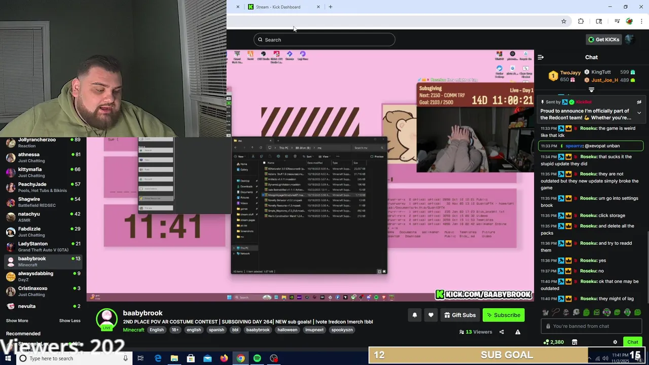Click Windows taskbar search box
The height and width of the screenshot is (365, 649).
pyautogui.click(x=74, y=358)
